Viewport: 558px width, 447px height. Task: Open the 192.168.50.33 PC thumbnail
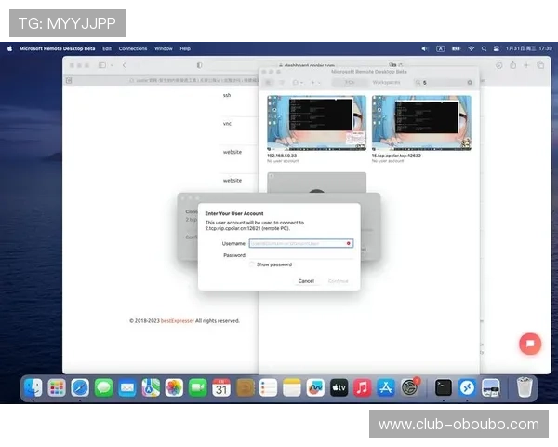315,124
